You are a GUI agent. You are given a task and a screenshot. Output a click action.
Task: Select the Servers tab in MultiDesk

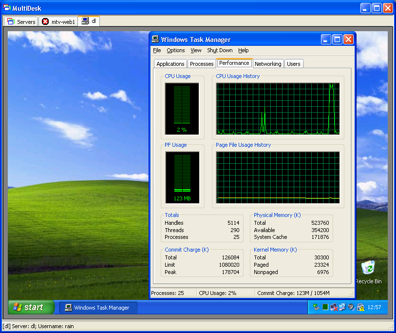(x=21, y=21)
